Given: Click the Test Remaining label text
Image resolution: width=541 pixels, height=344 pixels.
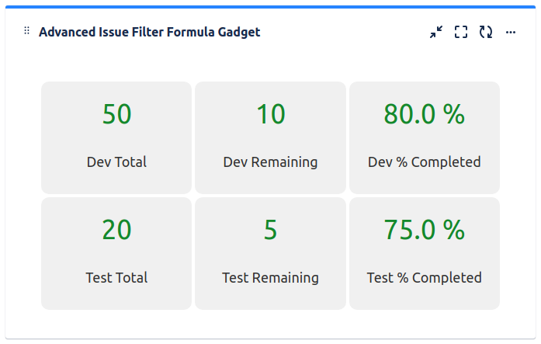Looking at the screenshot, I should [270, 277].
